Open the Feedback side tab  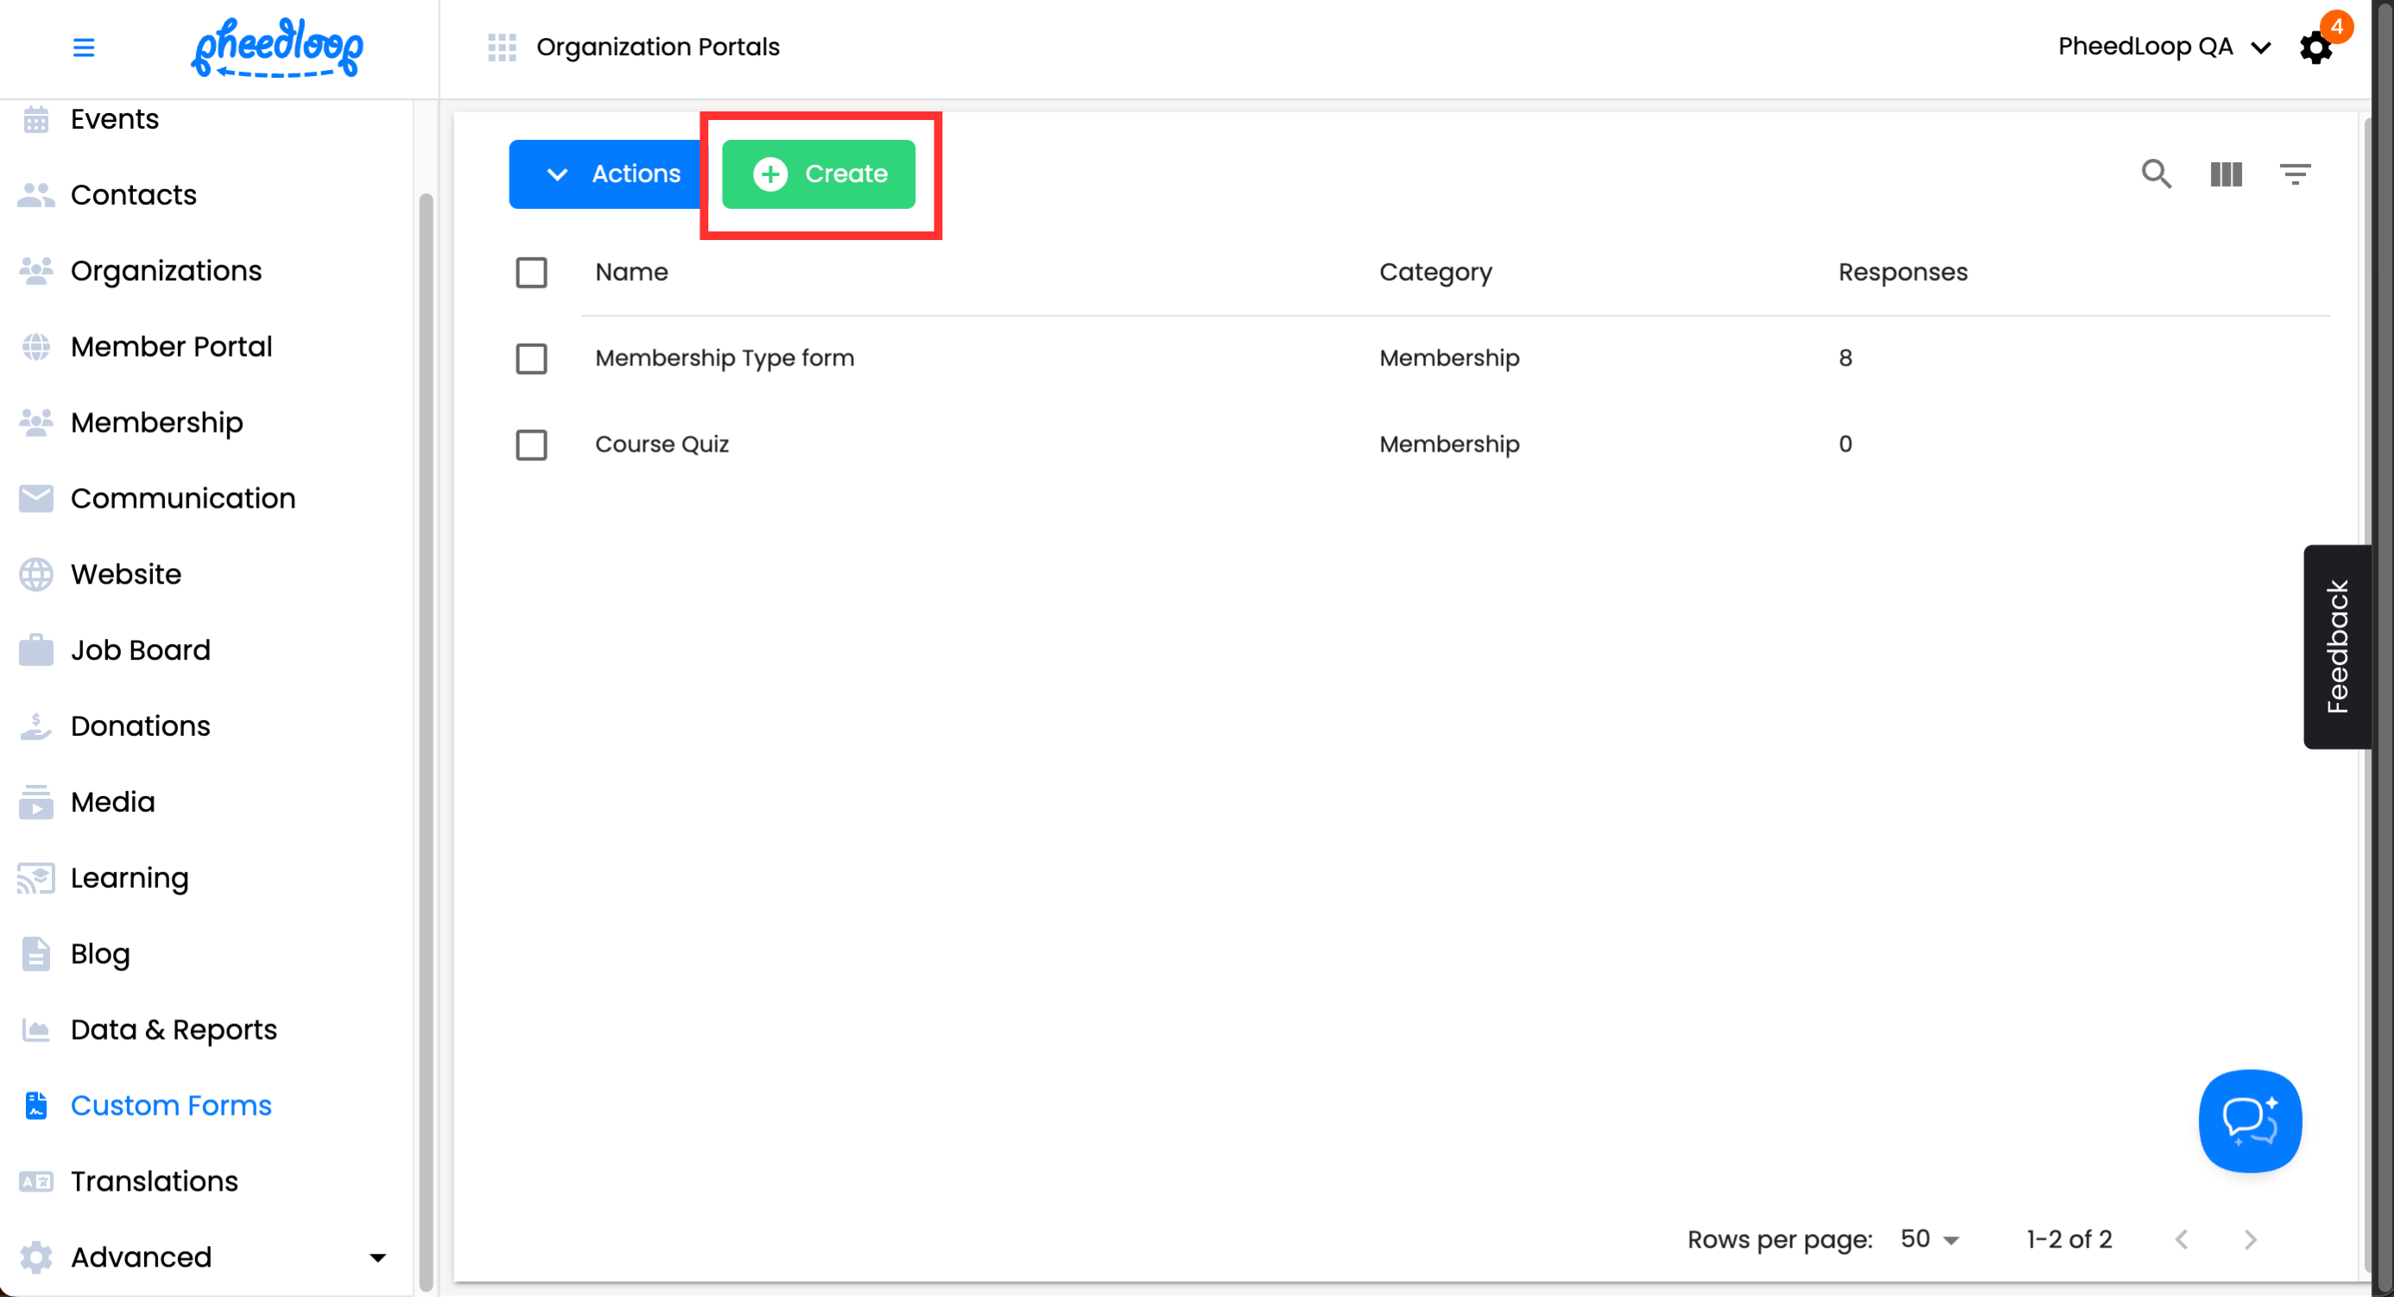2336,647
